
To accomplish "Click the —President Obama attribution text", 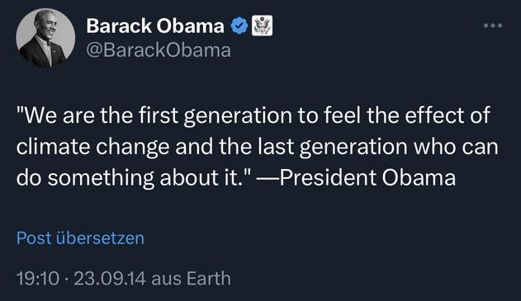I will coord(356,177).
